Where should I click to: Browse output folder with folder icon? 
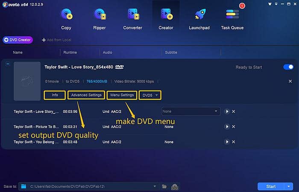tap(164, 186)
